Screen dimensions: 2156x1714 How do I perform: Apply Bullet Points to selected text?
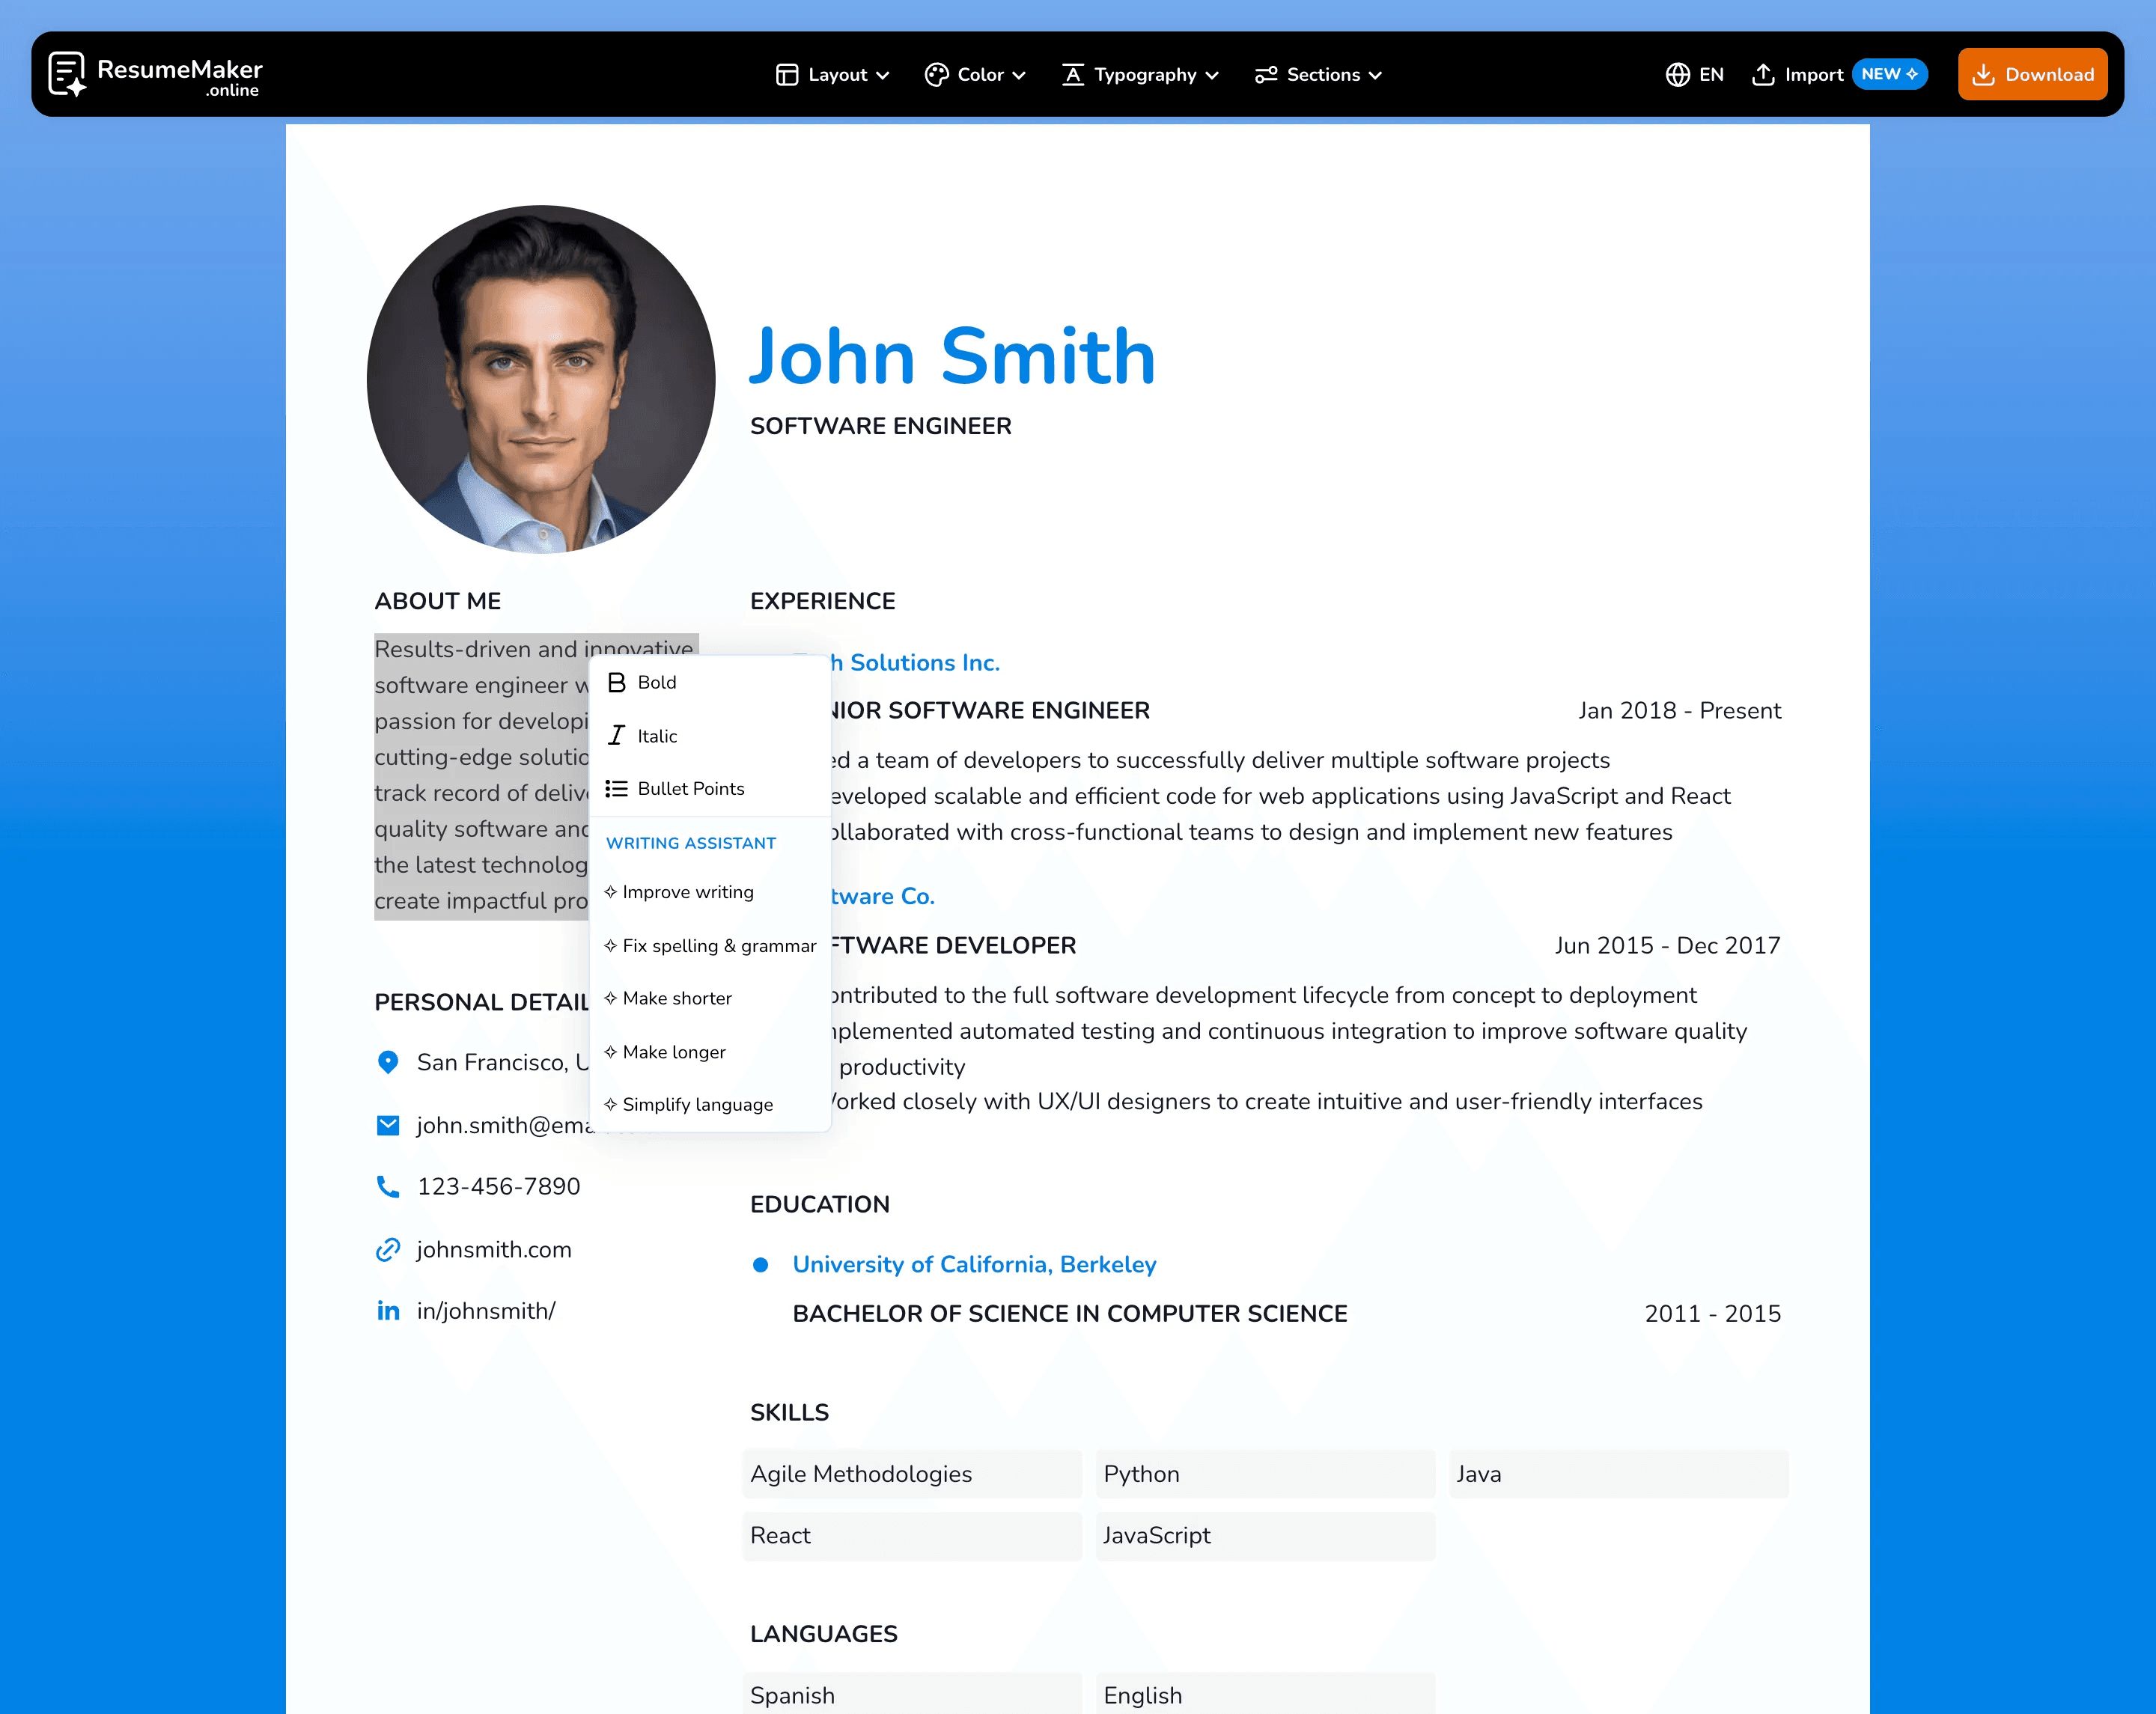(x=617, y=788)
